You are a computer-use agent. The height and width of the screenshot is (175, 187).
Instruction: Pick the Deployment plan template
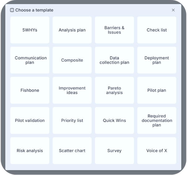[157, 60]
